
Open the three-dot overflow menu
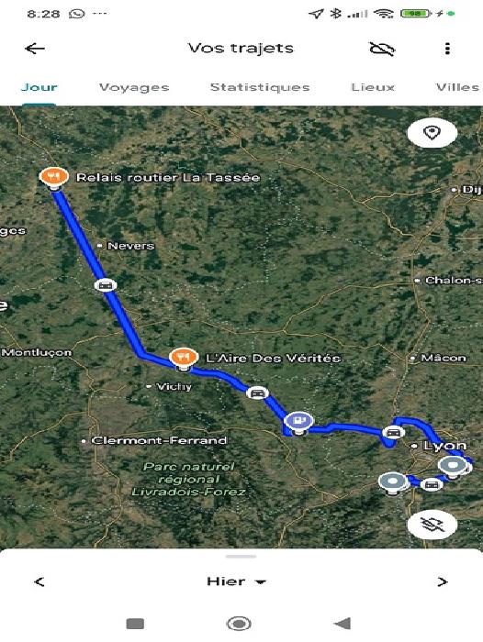pyautogui.click(x=447, y=49)
